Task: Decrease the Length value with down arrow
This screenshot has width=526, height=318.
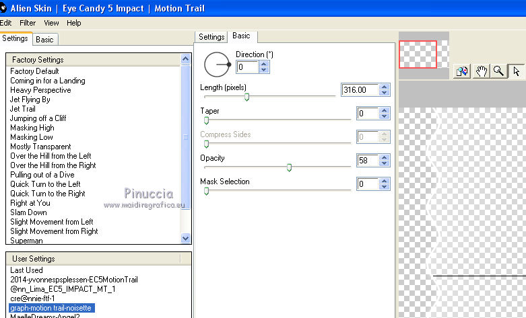Action: (385, 93)
